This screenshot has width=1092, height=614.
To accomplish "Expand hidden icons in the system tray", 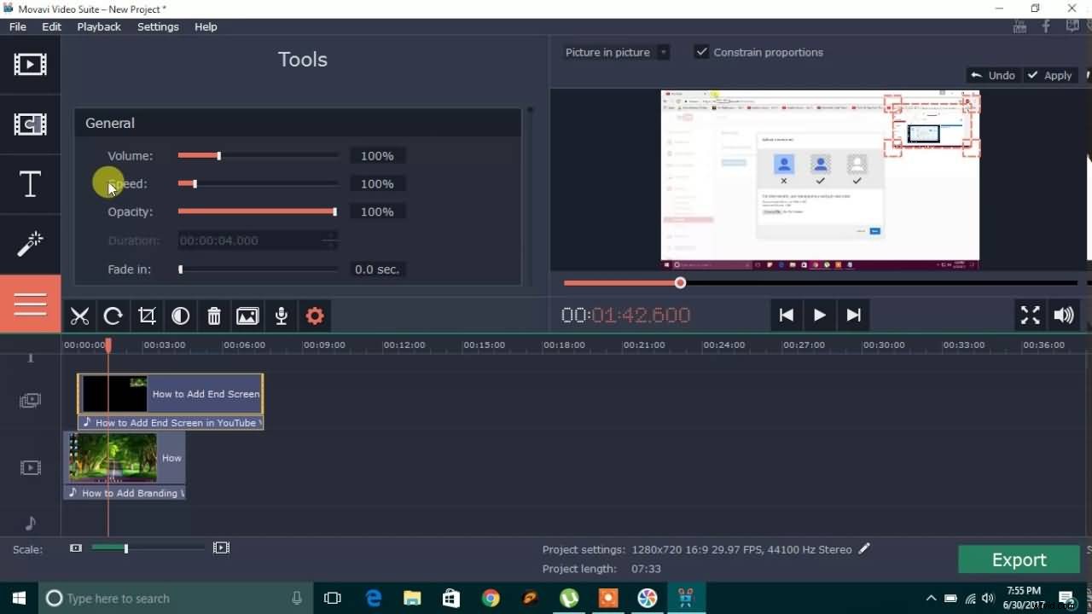I will click(x=931, y=598).
